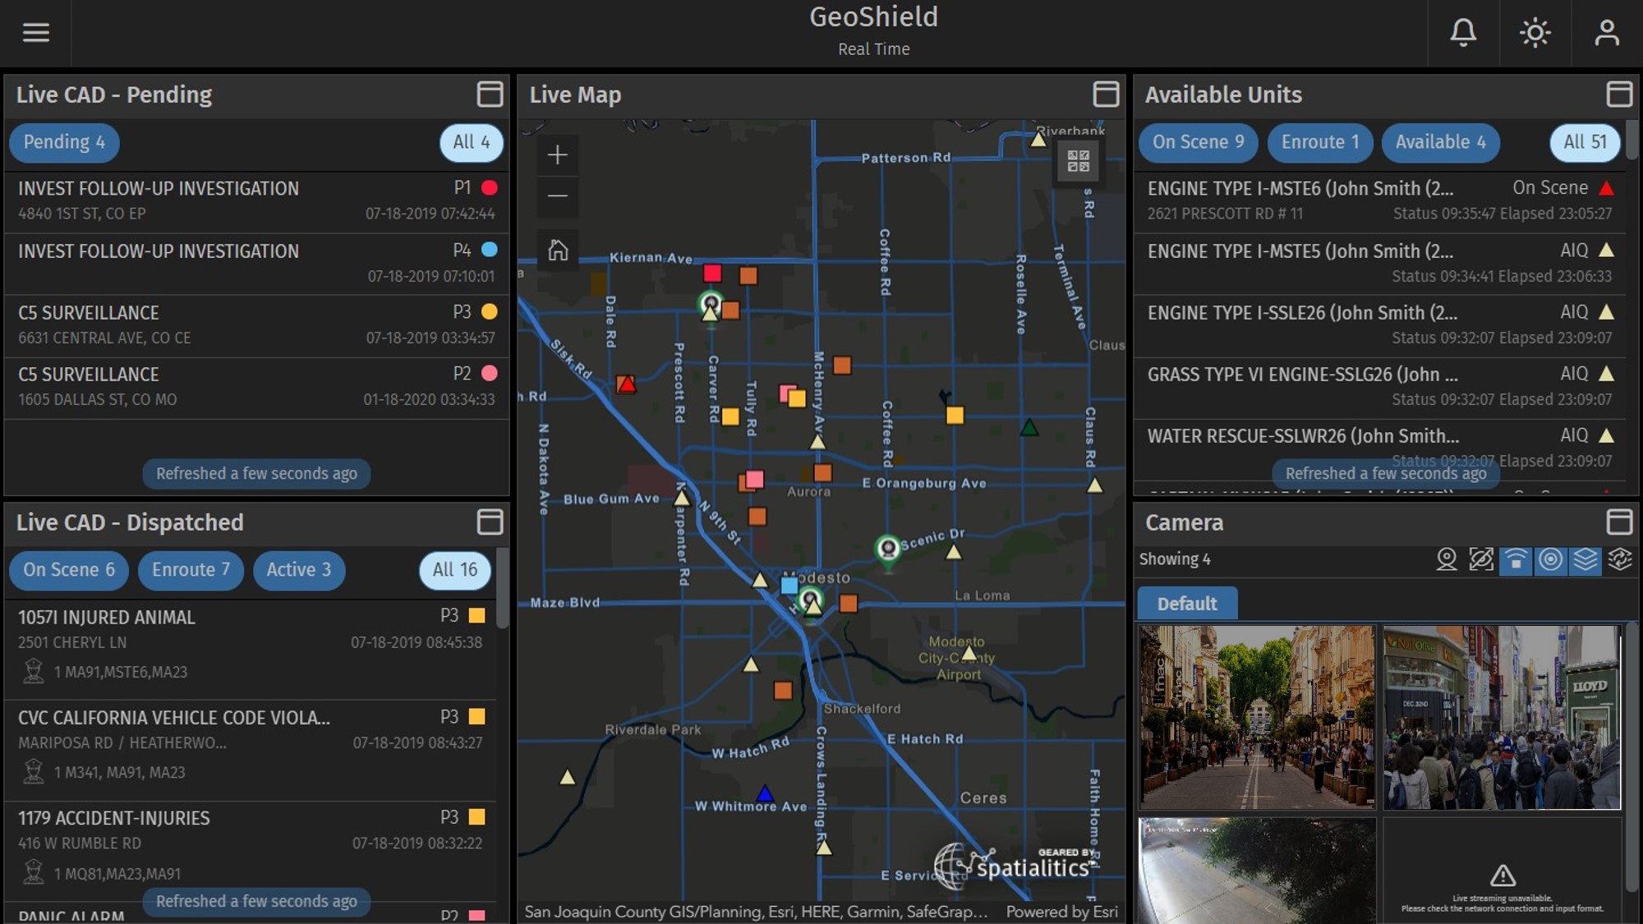
Task: Open the user profile icon
Action: tap(1606, 33)
